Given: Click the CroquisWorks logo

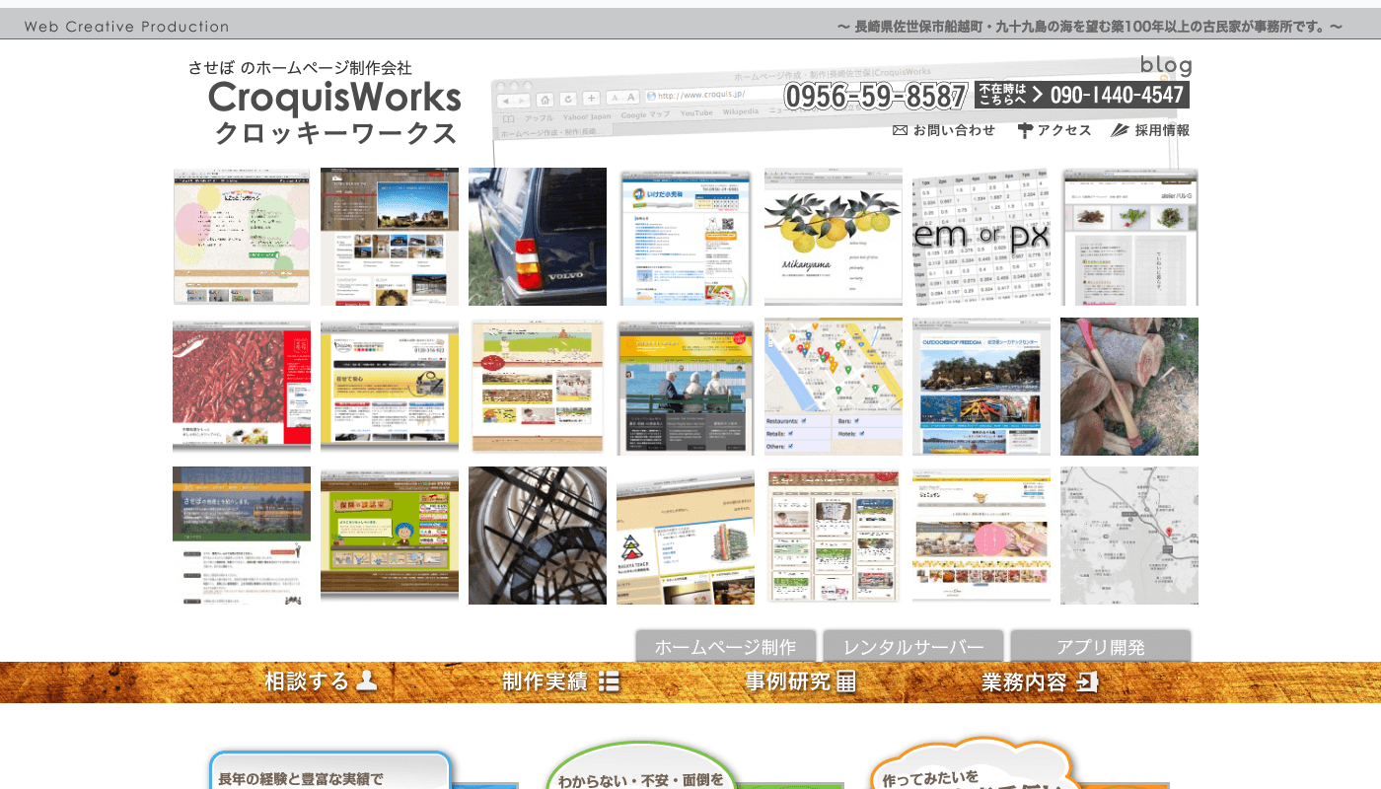Looking at the screenshot, I should pyautogui.click(x=334, y=99).
